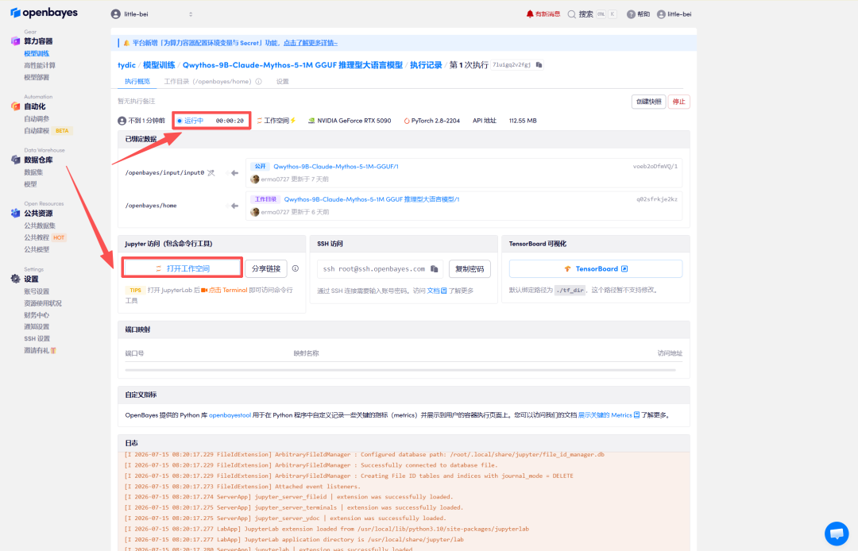The height and width of the screenshot is (551, 858).
Task: Click the 分享链接 button
Action: tap(266, 268)
